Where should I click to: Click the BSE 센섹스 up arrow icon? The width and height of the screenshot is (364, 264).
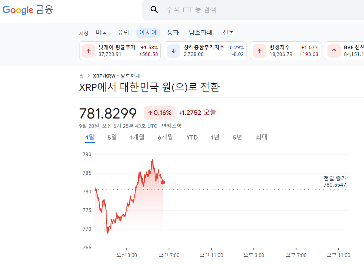(x=334, y=51)
